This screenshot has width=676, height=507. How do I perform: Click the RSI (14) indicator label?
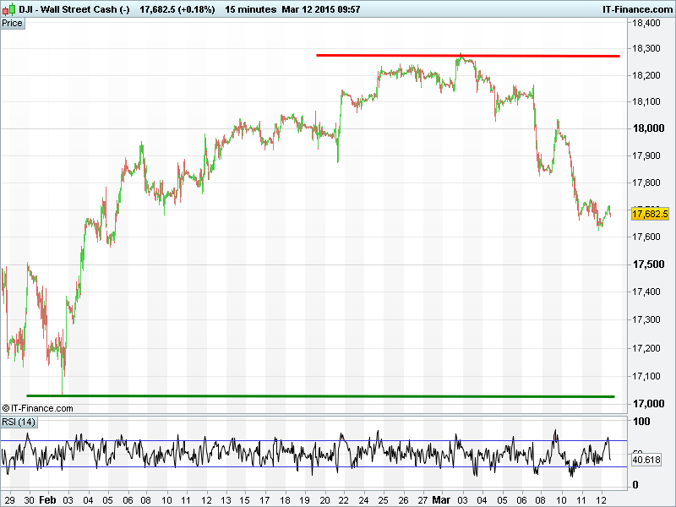(x=19, y=422)
